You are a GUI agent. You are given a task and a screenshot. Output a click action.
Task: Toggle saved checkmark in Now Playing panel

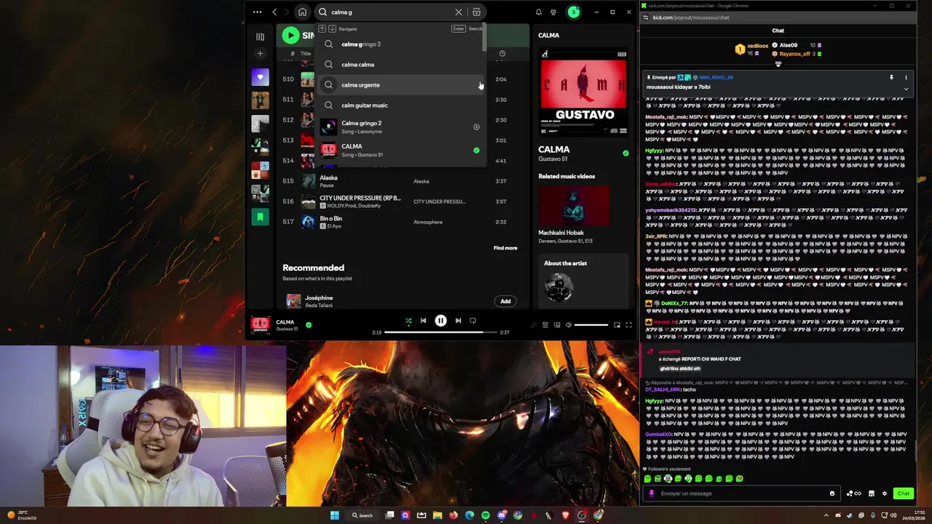click(x=625, y=153)
